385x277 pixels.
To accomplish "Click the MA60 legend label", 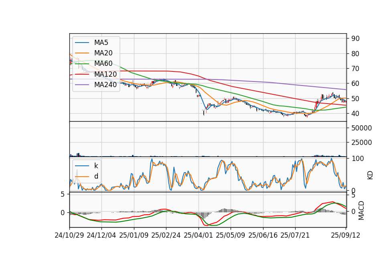I will coord(103,63).
